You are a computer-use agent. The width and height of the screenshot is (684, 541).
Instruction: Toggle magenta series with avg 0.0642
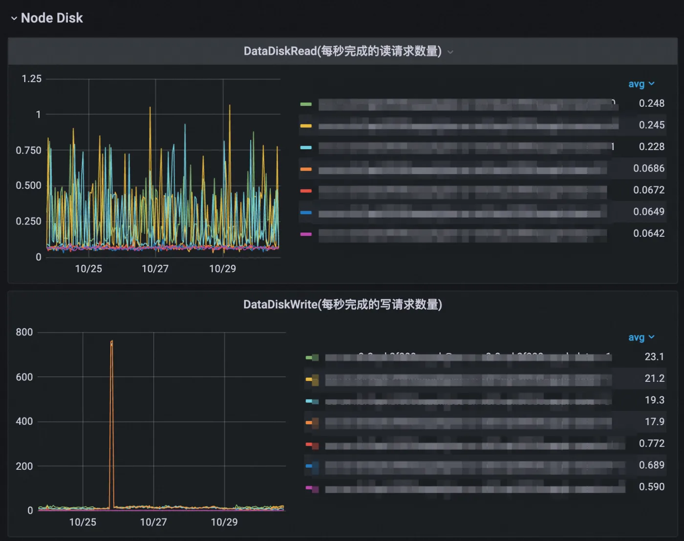(306, 234)
